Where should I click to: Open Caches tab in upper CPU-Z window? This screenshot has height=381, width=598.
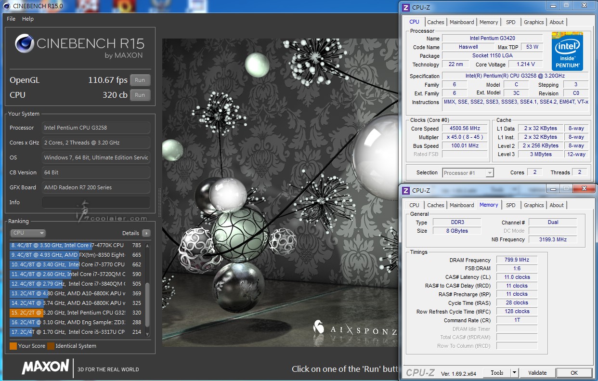436,22
